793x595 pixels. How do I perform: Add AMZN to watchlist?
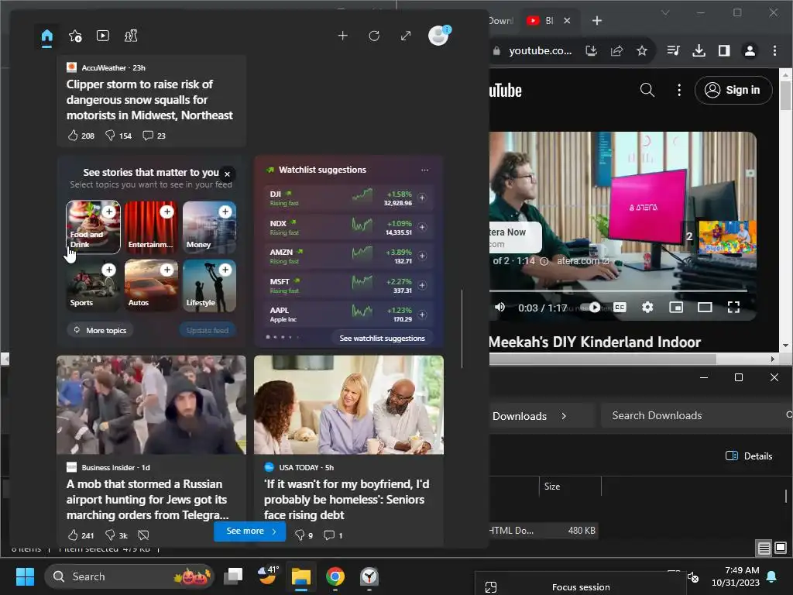(422, 256)
